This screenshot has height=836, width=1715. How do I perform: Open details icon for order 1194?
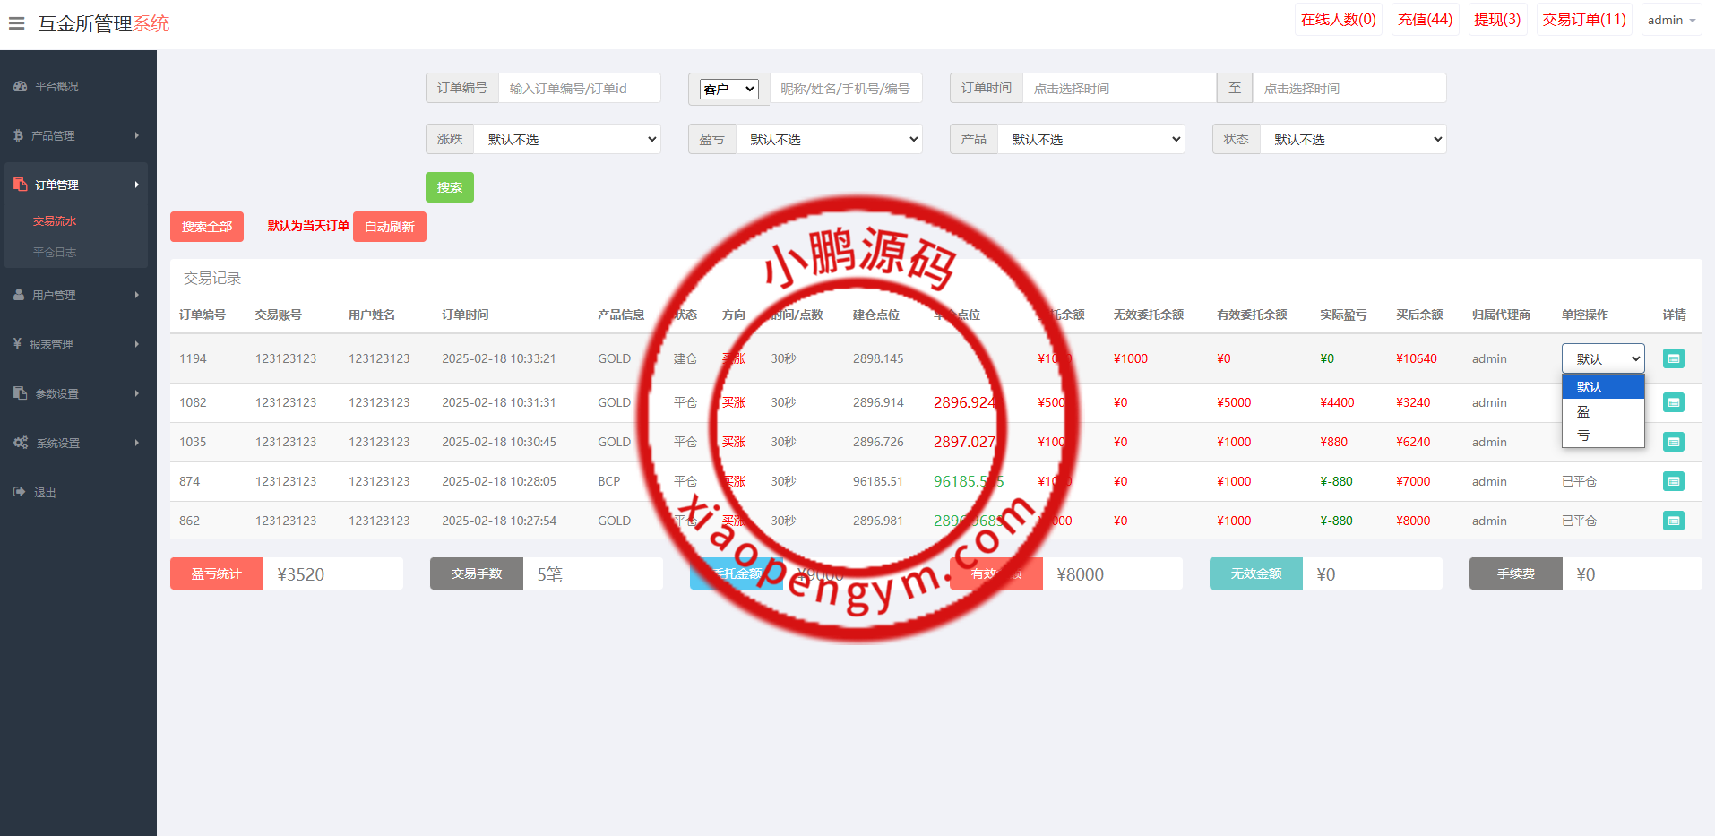[x=1672, y=358]
